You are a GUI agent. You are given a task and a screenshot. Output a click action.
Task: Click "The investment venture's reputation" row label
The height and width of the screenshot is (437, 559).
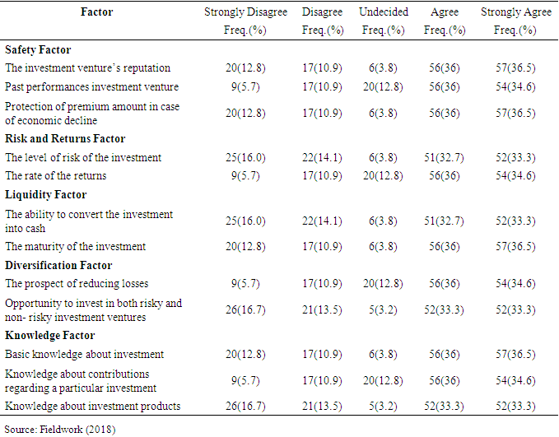(x=88, y=68)
